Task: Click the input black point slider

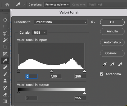Action: pos(19,71)
